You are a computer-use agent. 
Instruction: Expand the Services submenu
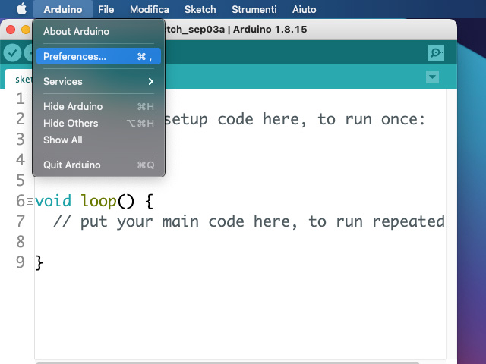click(x=98, y=81)
